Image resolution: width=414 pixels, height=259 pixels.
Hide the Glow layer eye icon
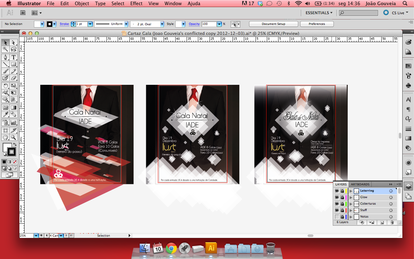pos(337,197)
